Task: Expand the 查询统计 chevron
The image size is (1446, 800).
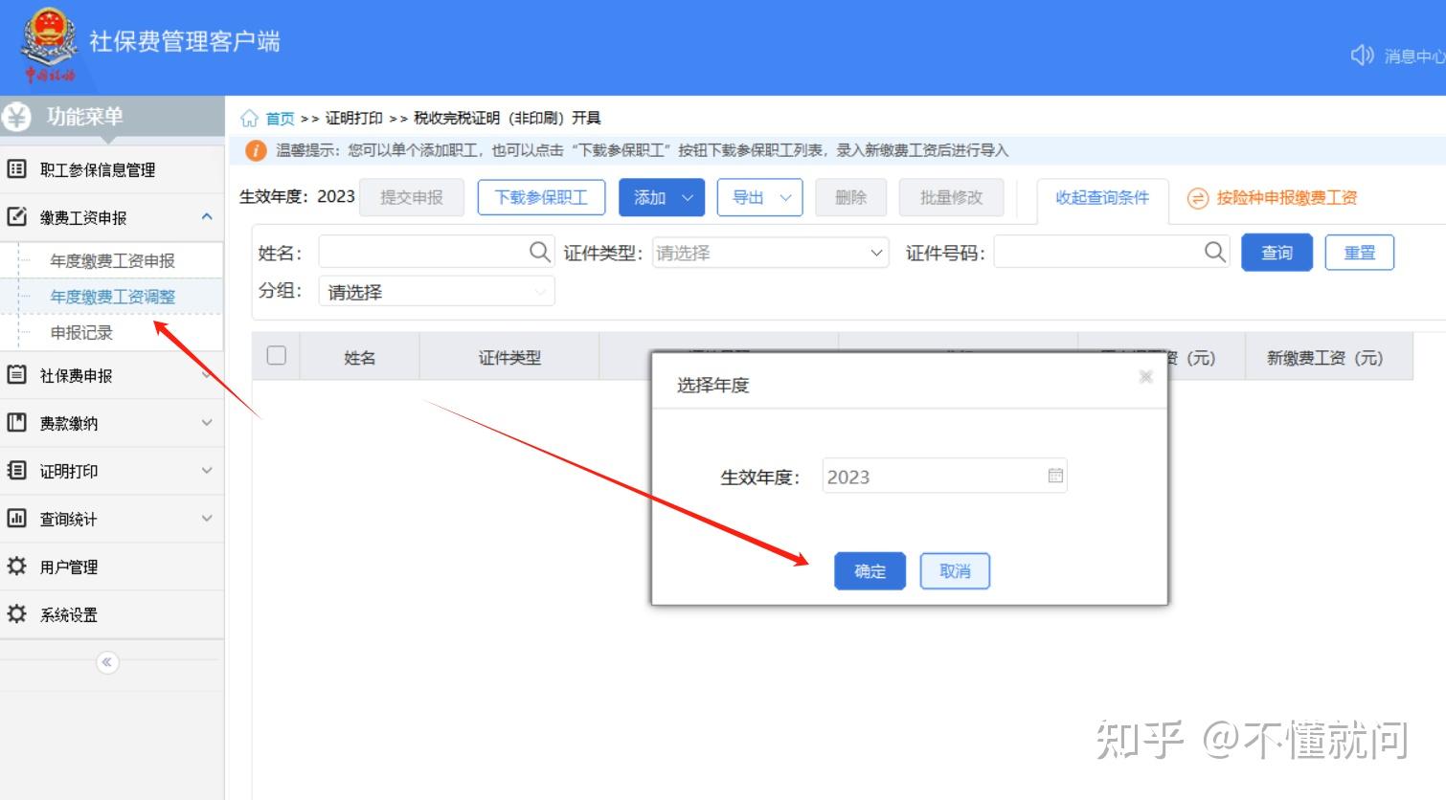Action: coord(207,519)
